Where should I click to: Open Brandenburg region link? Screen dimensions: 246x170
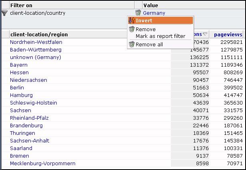click(x=26, y=125)
